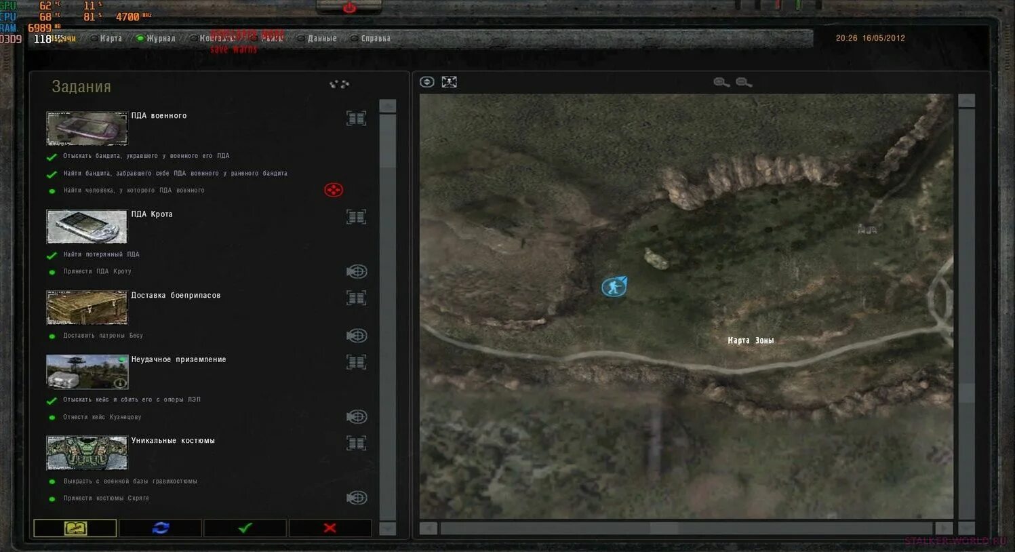Screen dimensions: 1015x552
Task: Open the Справка tab
Action: (x=376, y=39)
